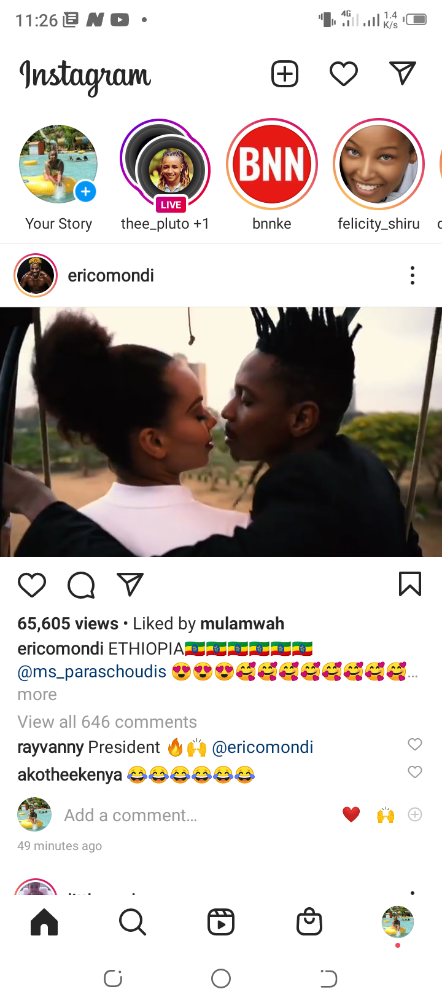
Task: Expand caption with more link
Action: [x=37, y=695]
